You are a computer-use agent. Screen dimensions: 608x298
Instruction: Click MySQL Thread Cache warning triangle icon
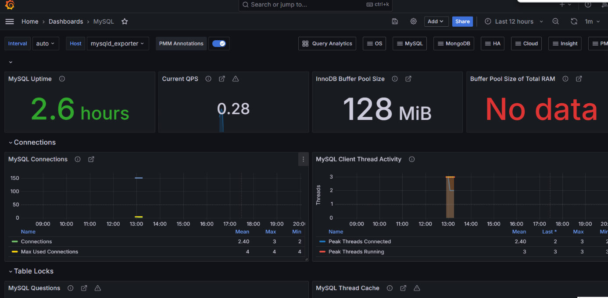click(417, 288)
